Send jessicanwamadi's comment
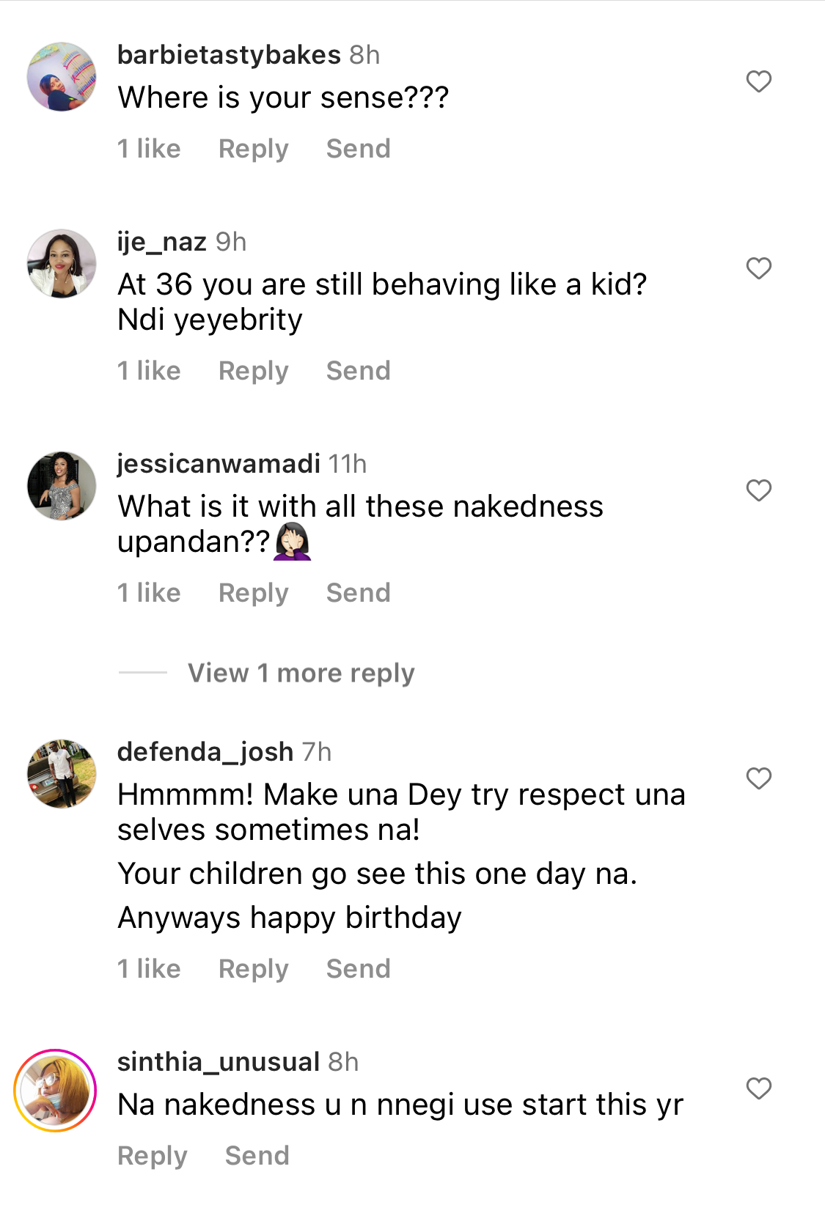 click(x=358, y=593)
